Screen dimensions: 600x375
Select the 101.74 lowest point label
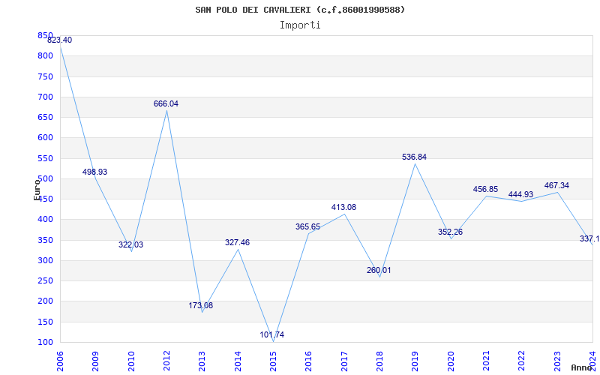point(272,334)
